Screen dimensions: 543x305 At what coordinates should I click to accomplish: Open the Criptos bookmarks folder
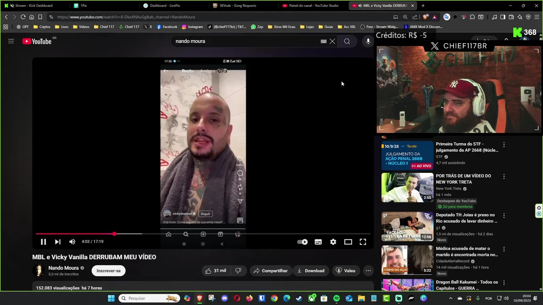coord(42,27)
